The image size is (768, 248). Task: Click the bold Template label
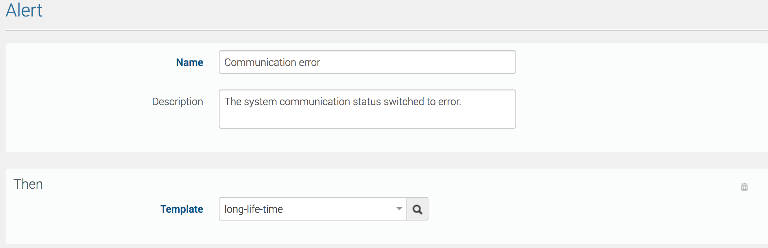[x=181, y=209]
